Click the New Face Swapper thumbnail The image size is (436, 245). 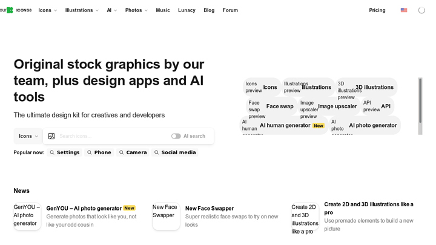tap(166, 217)
